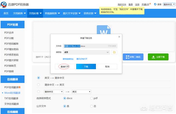Click the green 立即下载 button
Screen dimensions: 176x114
coord(158,57)
